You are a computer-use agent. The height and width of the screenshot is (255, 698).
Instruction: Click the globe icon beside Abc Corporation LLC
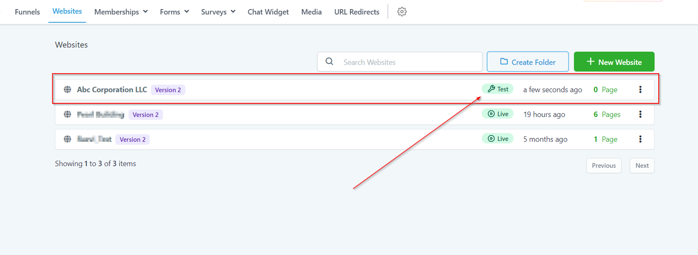pos(68,89)
